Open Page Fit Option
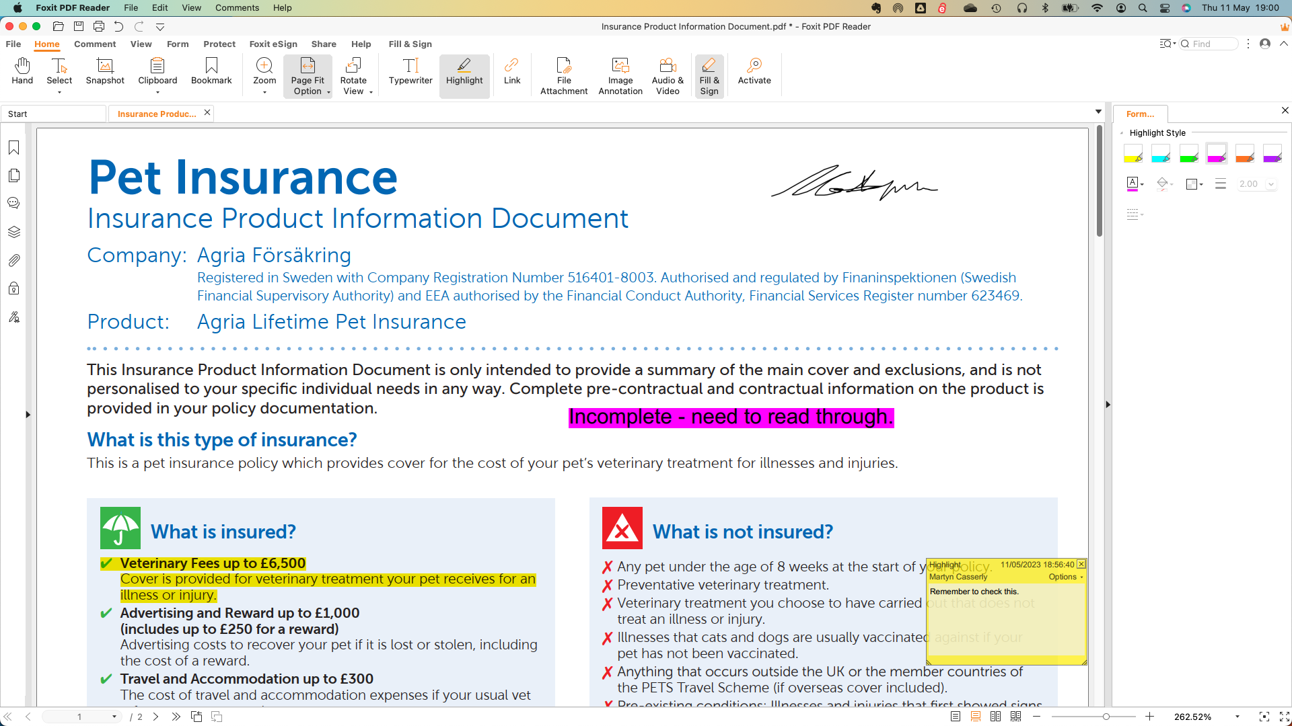The width and height of the screenshot is (1292, 726). click(x=308, y=77)
